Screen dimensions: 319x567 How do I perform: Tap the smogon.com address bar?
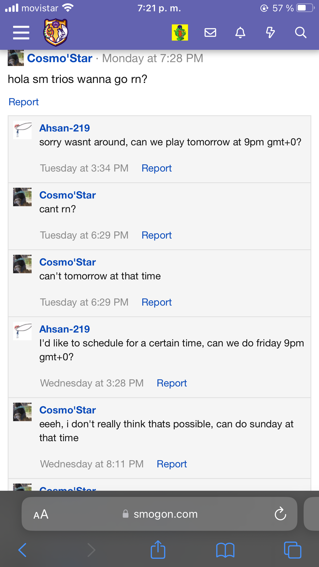[x=159, y=514]
